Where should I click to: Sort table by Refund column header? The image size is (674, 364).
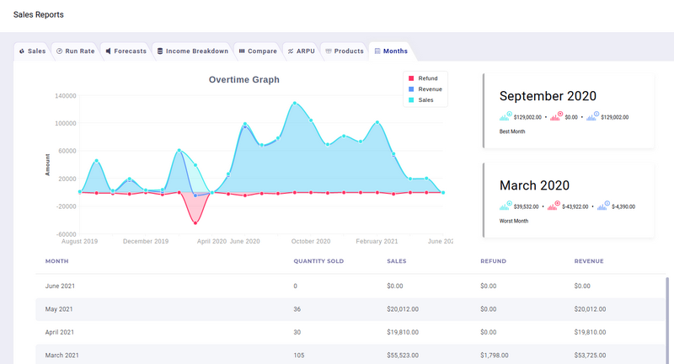coord(493,261)
